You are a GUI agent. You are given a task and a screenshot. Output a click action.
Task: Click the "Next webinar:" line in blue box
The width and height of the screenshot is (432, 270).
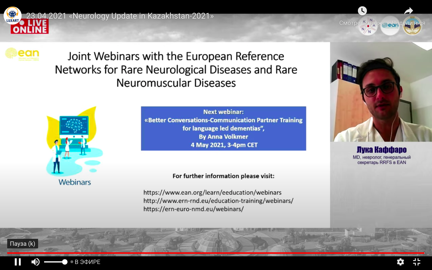pos(223,112)
